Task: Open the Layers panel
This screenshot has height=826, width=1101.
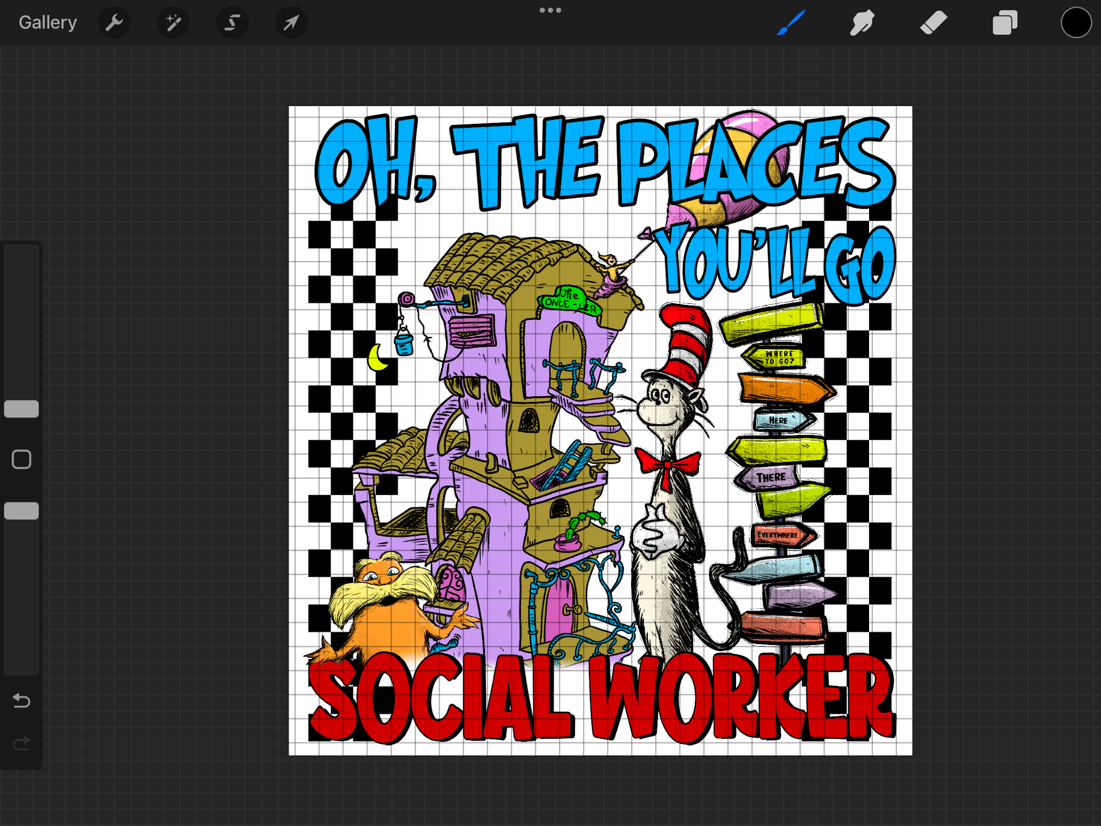Action: tap(1005, 23)
